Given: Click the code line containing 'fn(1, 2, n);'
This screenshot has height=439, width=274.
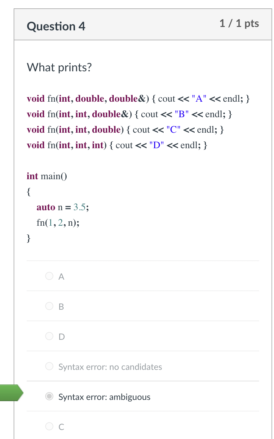Looking at the screenshot, I should click(58, 223).
